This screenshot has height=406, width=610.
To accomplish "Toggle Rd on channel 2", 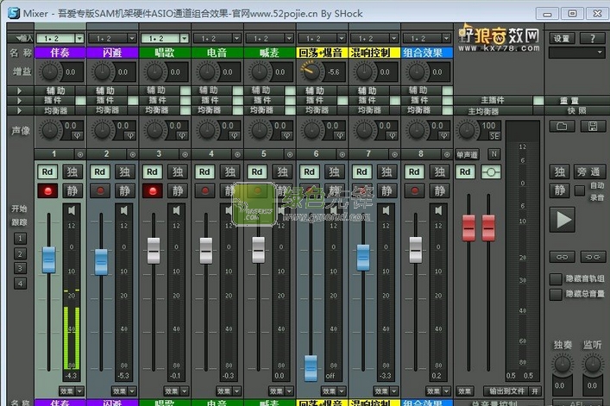I will click(99, 172).
